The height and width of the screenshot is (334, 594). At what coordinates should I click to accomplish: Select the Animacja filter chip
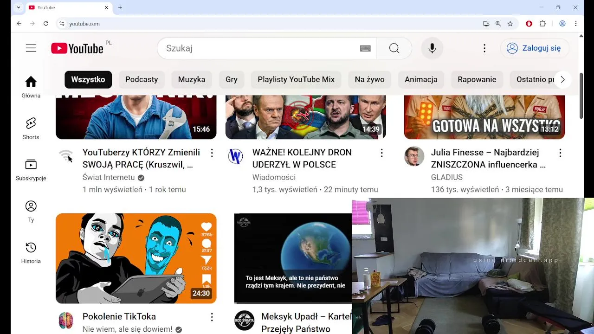421,79
